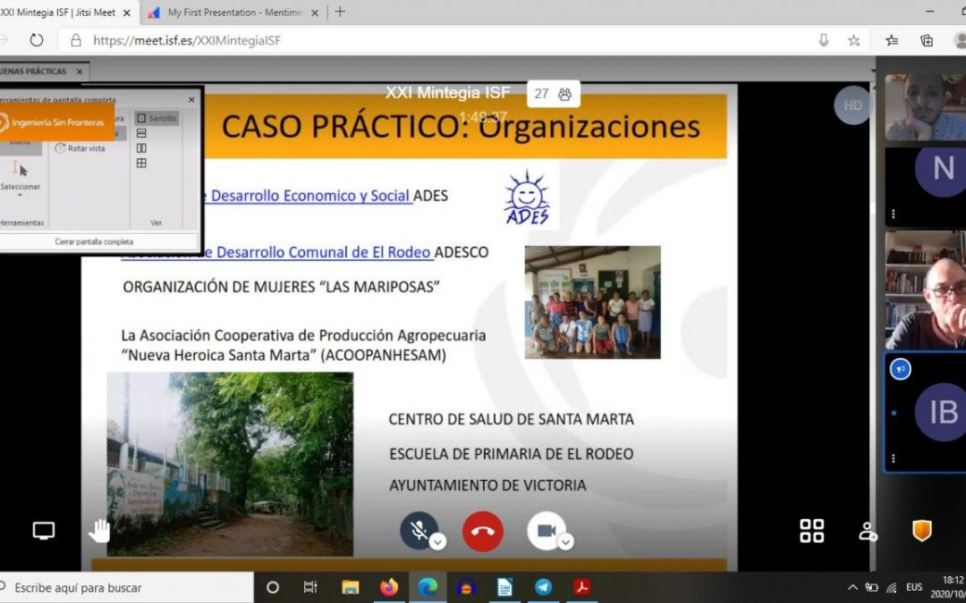Toggle microphone mute button
Viewport: 966px width, 603px height.
pyautogui.click(x=418, y=531)
